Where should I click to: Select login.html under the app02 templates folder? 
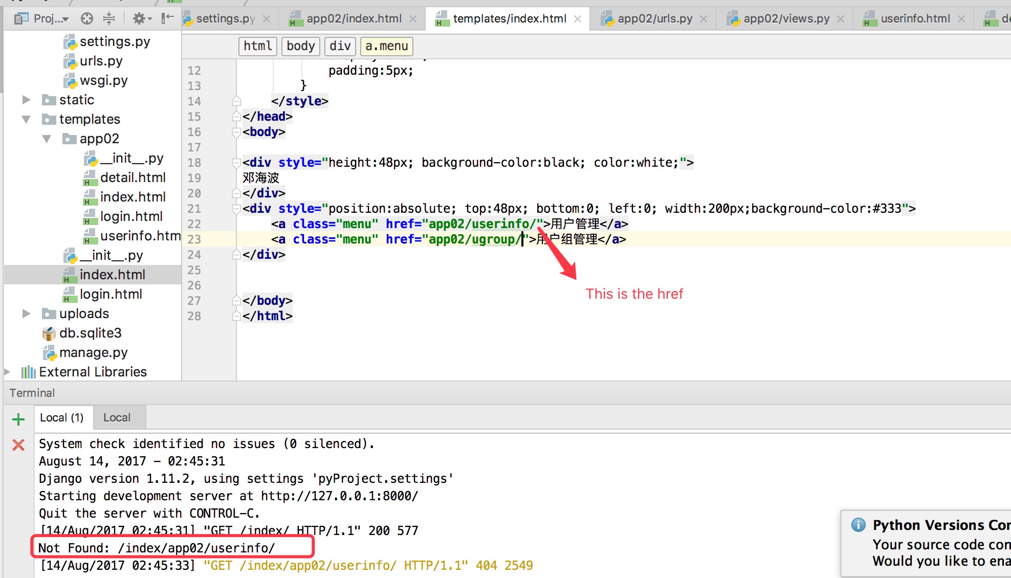click(131, 216)
